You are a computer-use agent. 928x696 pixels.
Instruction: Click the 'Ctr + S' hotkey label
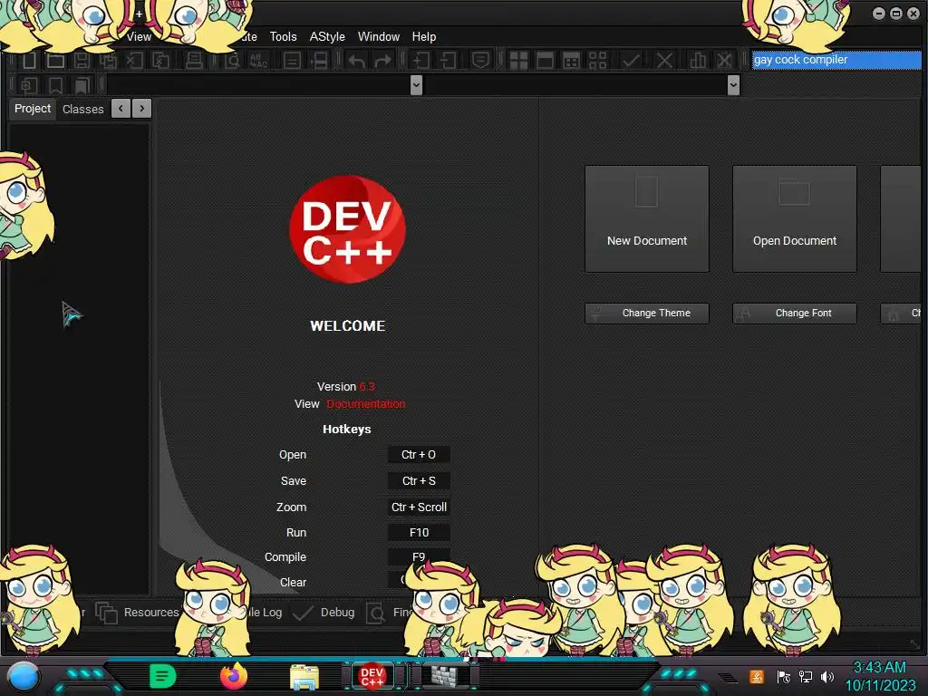point(419,480)
